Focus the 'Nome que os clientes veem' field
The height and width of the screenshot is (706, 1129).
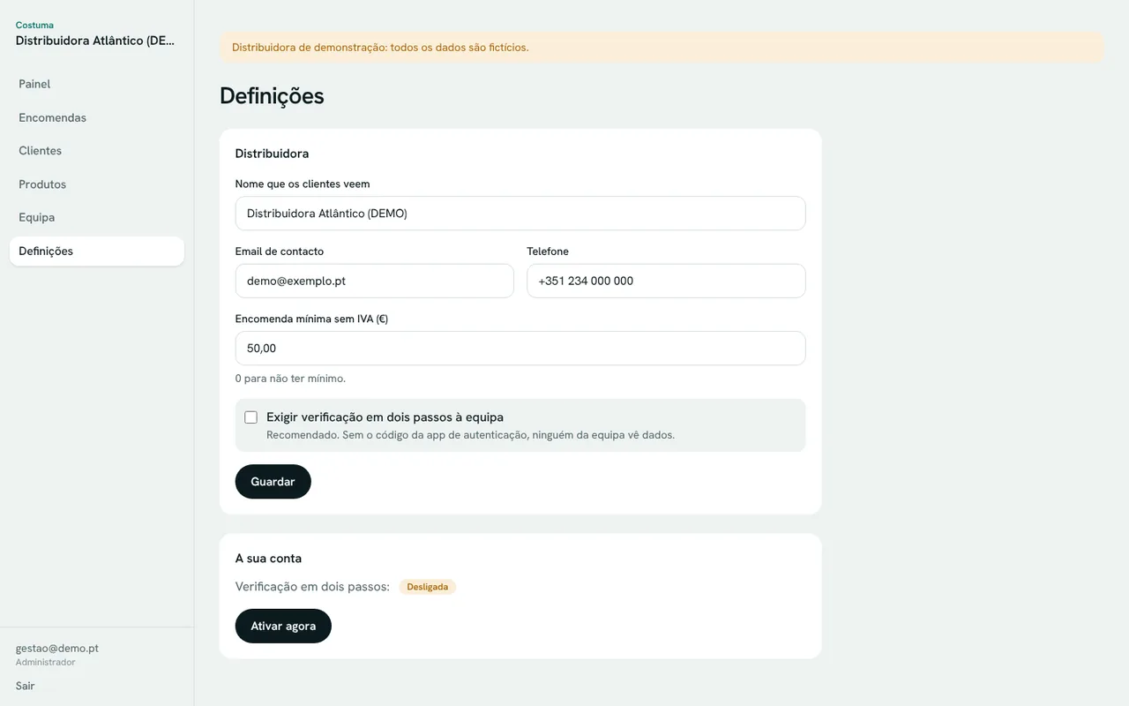520,214
